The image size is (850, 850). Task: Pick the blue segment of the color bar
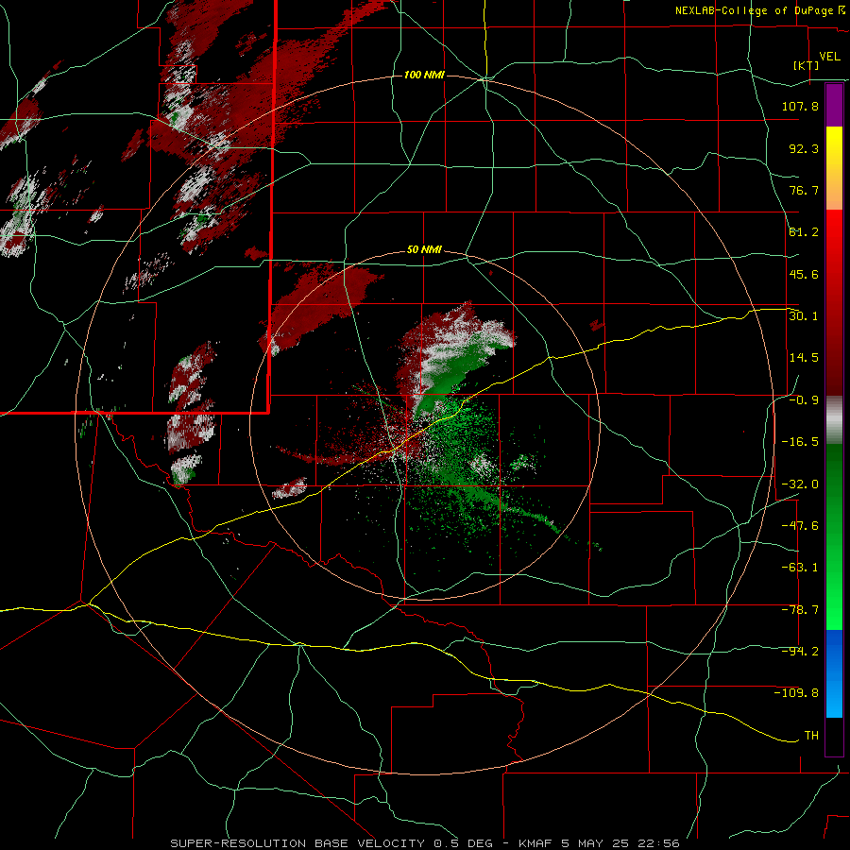click(834, 673)
